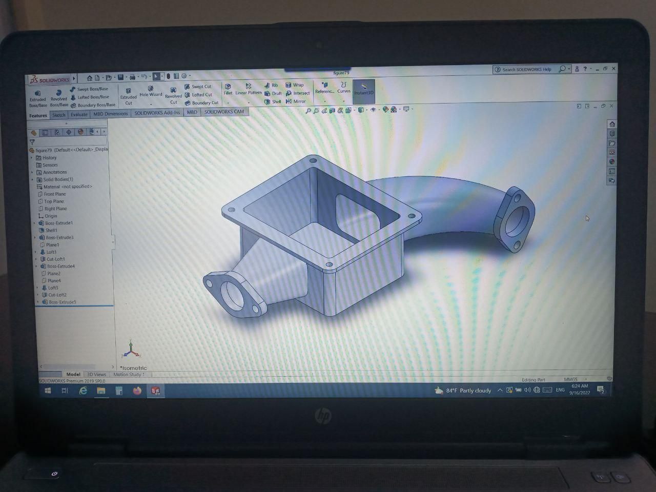Toggle Instant3D on the Features ribbon
The width and height of the screenshot is (656, 492).
pos(363,91)
